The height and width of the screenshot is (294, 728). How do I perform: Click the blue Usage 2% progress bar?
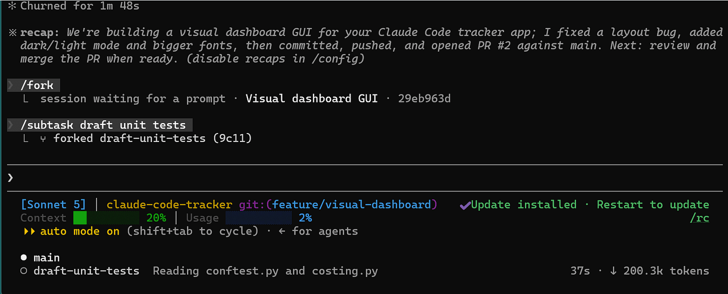258,218
